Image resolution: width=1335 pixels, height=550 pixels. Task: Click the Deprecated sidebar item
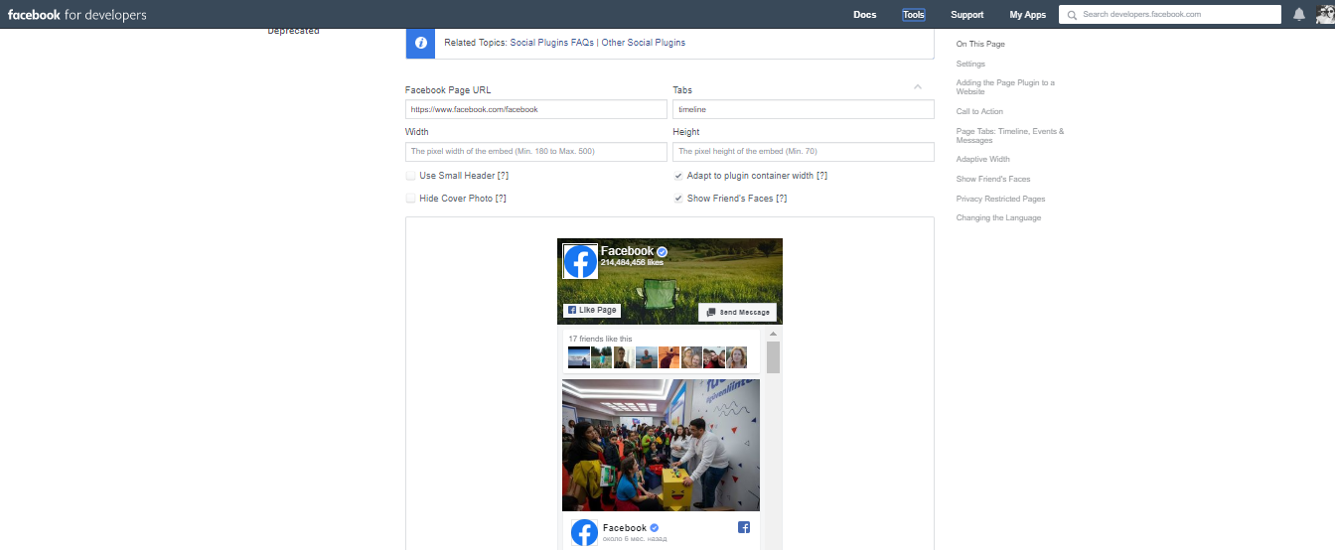[x=293, y=31]
